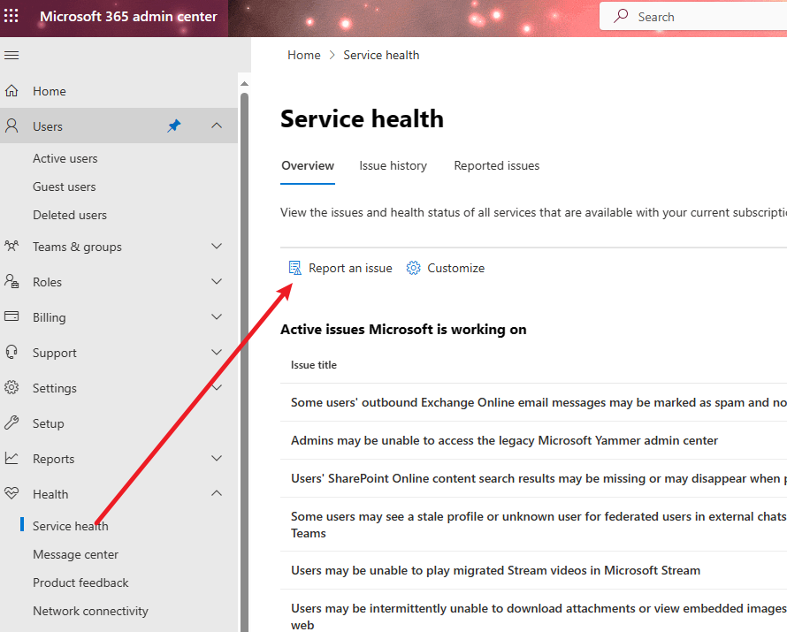The height and width of the screenshot is (632, 787).
Task: Open the Settings nav item
Action: click(118, 388)
